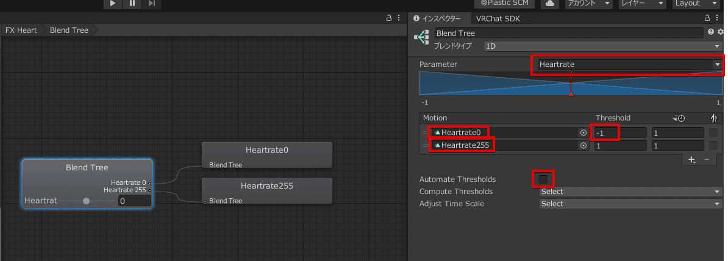Click the Plastic SCM button

[504, 4]
